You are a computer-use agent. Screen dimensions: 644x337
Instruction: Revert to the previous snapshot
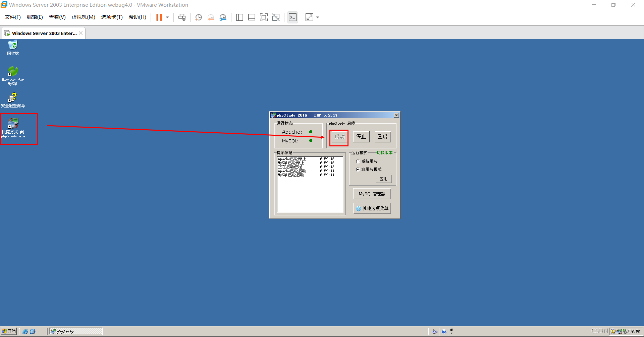coord(211,17)
